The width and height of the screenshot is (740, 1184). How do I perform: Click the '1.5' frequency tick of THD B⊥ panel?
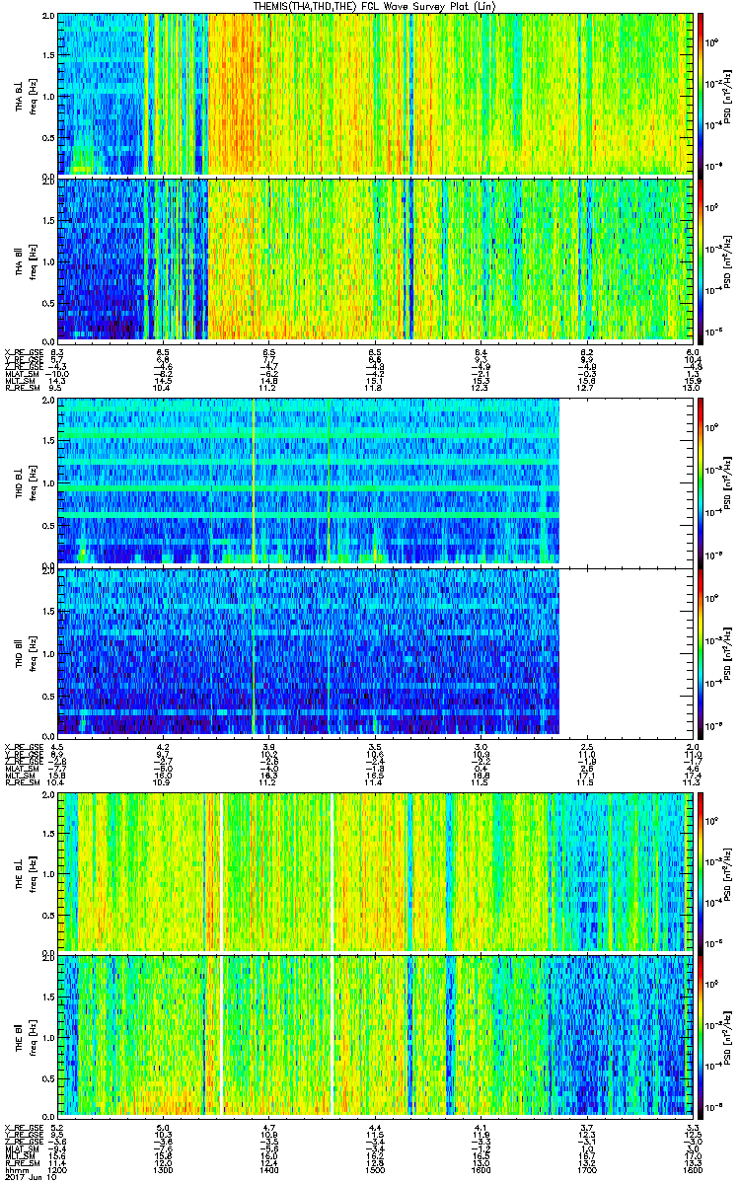pos(48,441)
